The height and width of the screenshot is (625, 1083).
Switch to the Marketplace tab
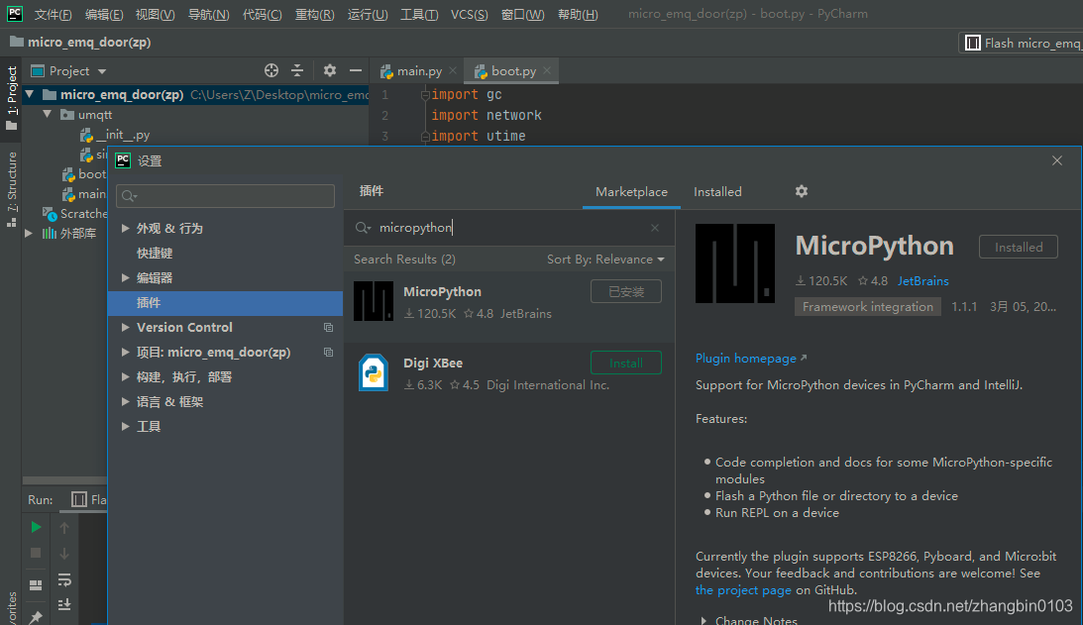tap(631, 192)
